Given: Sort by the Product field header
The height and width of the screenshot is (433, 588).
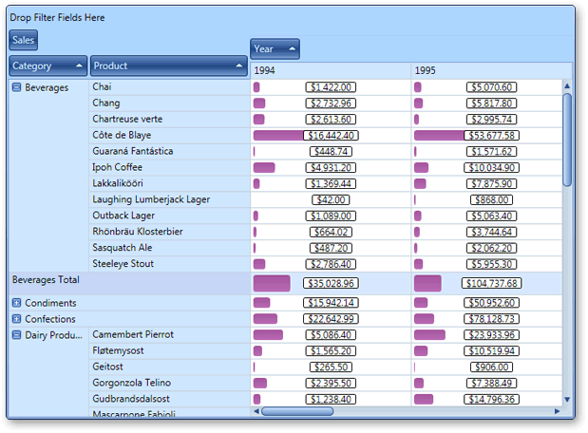Looking at the screenshot, I should [x=168, y=66].
